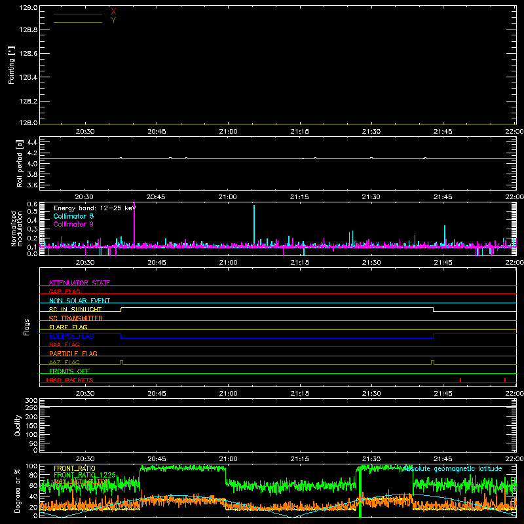524x524 pixels.
Task: Click the 'Energy band: 12-25 keV' annotation
Action: 95,208
